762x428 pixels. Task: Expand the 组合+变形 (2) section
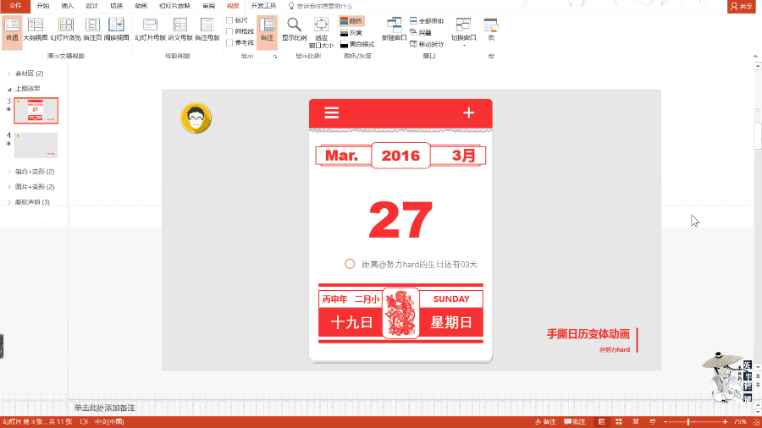9,172
